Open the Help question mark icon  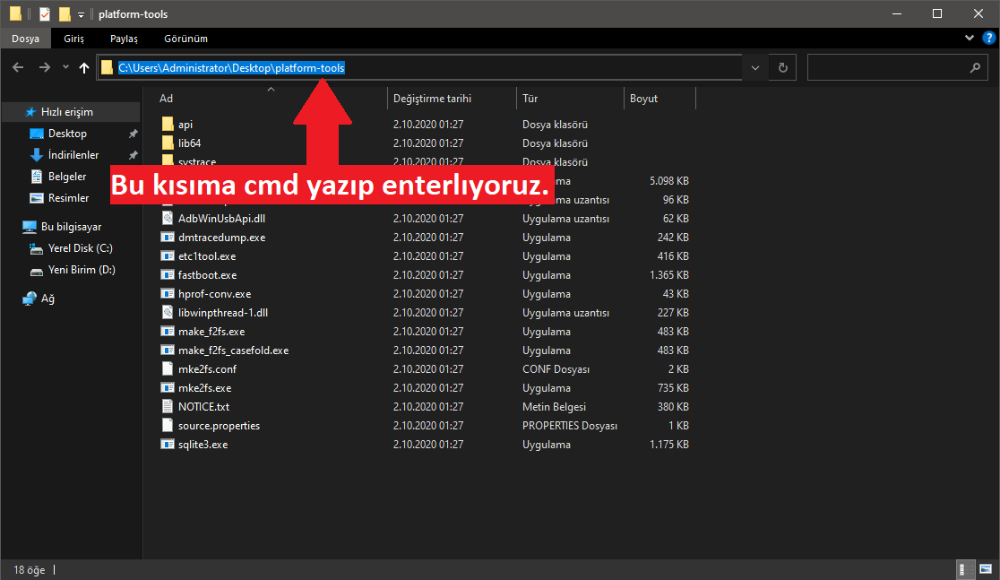[x=988, y=39]
